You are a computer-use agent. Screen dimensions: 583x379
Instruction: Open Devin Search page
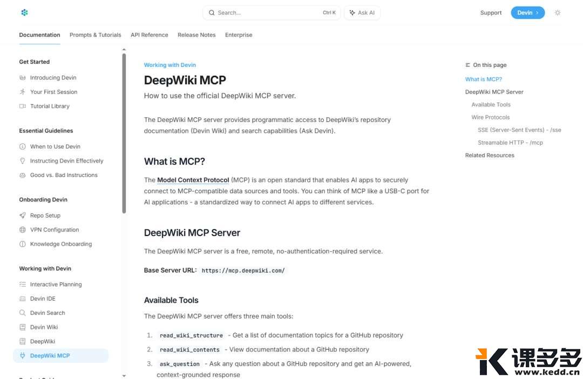point(48,313)
